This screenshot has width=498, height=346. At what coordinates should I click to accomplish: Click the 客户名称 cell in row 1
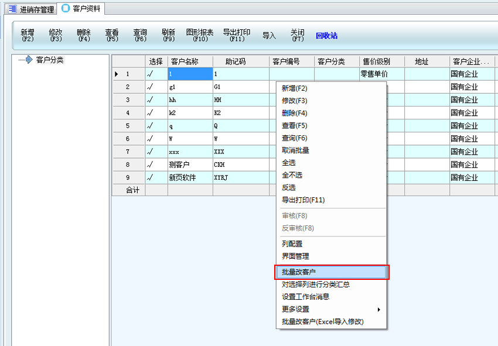coord(190,74)
